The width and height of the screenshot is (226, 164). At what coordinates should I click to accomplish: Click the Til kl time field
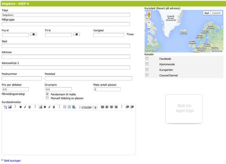[58, 35]
